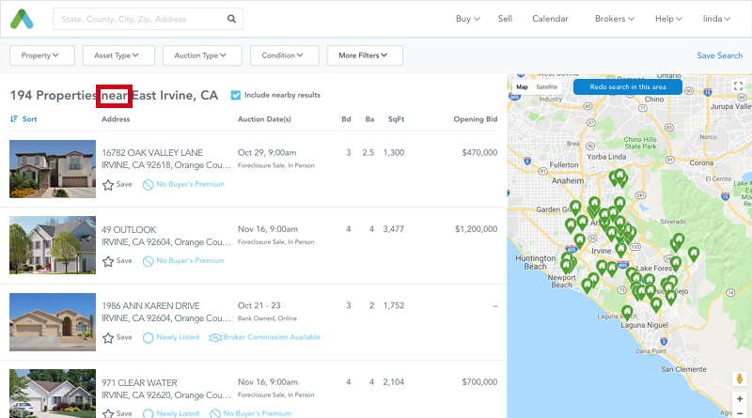Open the Buy menu

point(467,19)
